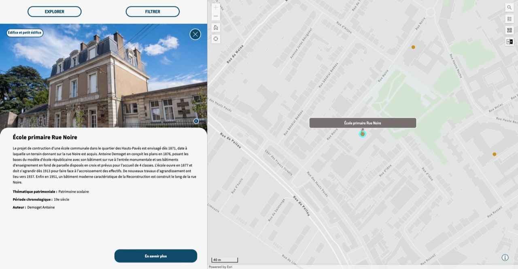
Task: Select the orange marker on the right edge
Action: pos(494,154)
